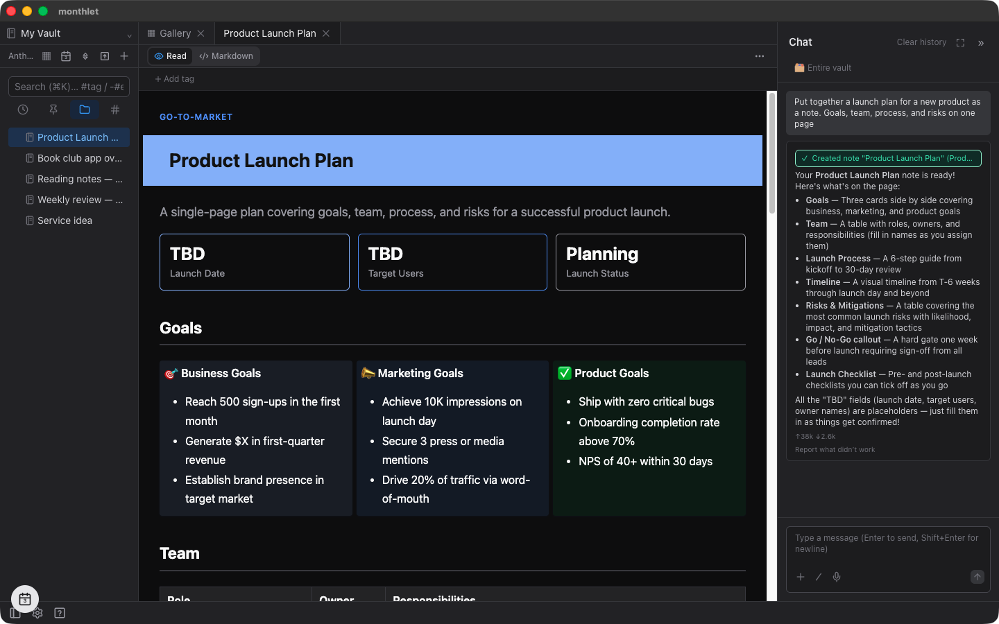The image size is (999, 624).
Task: Send message with the up-arrow button
Action: (x=977, y=577)
